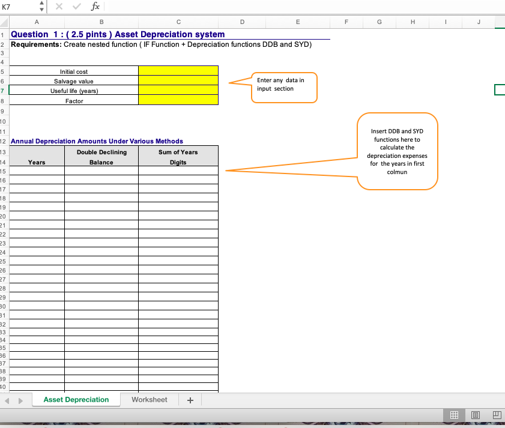The width and height of the screenshot is (505, 428).
Task: Select row 7 header
Action: (3, 91)
